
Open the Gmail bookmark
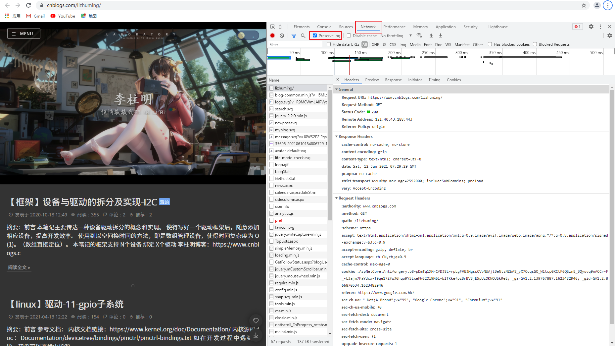pos(35,16)
